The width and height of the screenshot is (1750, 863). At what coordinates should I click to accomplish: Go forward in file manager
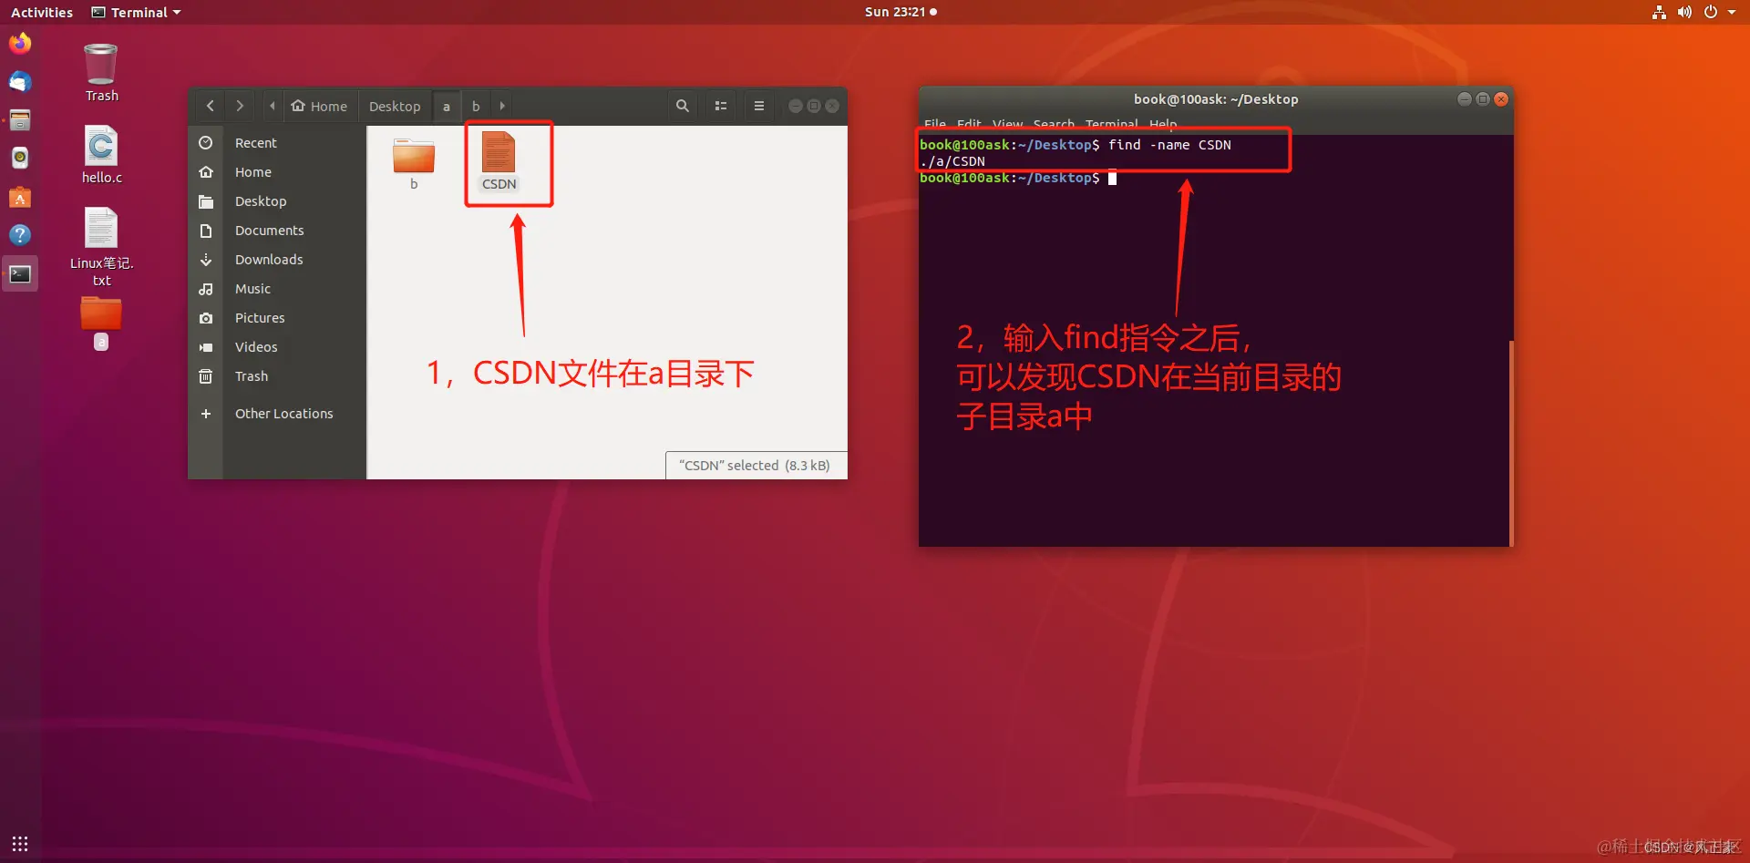pyautogui.click(x=240, y=106)
